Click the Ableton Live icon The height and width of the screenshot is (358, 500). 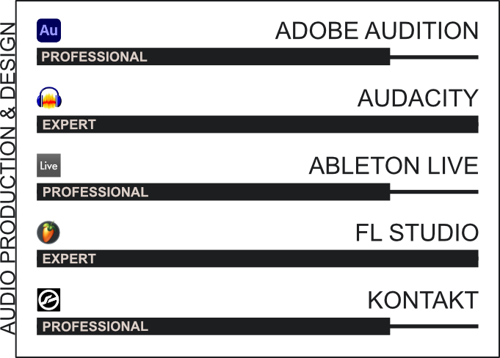pos(48,165)
